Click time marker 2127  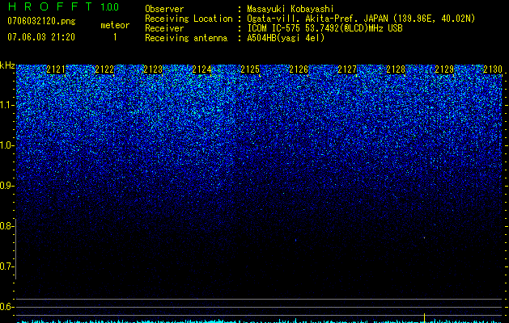[347, 69]
